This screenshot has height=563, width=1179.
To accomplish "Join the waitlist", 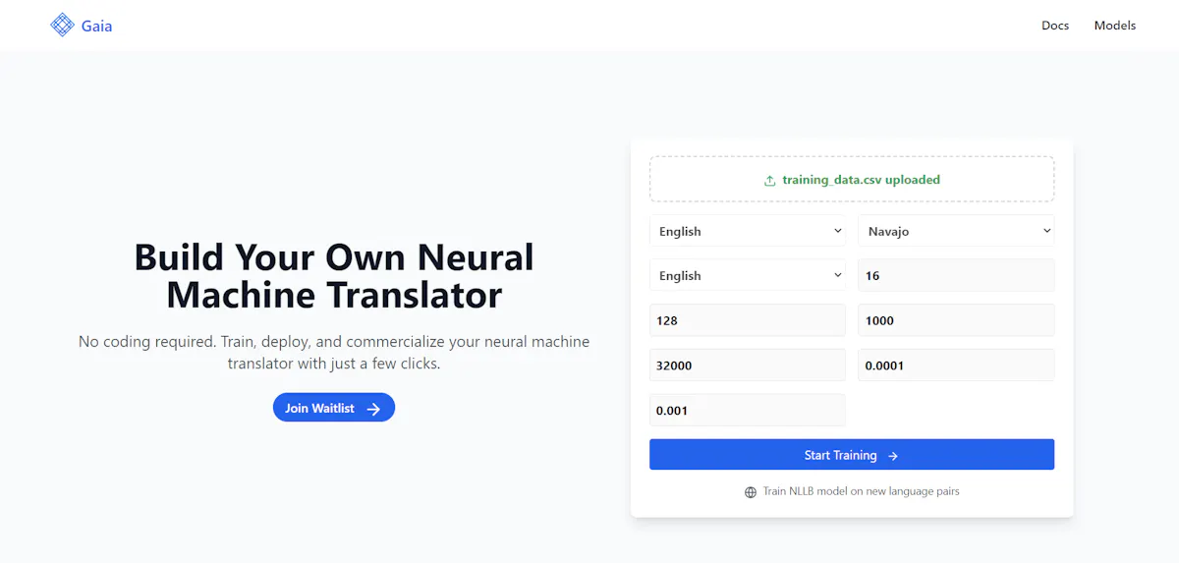I will point(334,408).
